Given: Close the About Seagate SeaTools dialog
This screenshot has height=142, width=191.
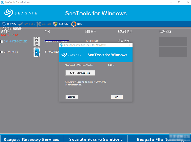Looking at the screenshot, I should pyautogui.click(x=130, y=45).
